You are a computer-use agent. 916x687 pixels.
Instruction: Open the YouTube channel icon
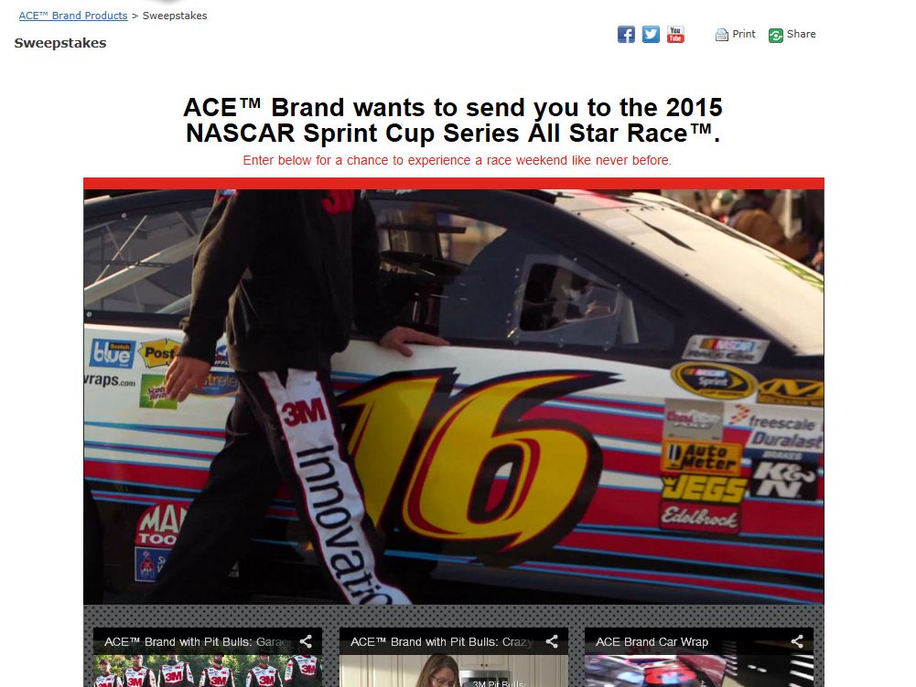(x=675, y=35)
